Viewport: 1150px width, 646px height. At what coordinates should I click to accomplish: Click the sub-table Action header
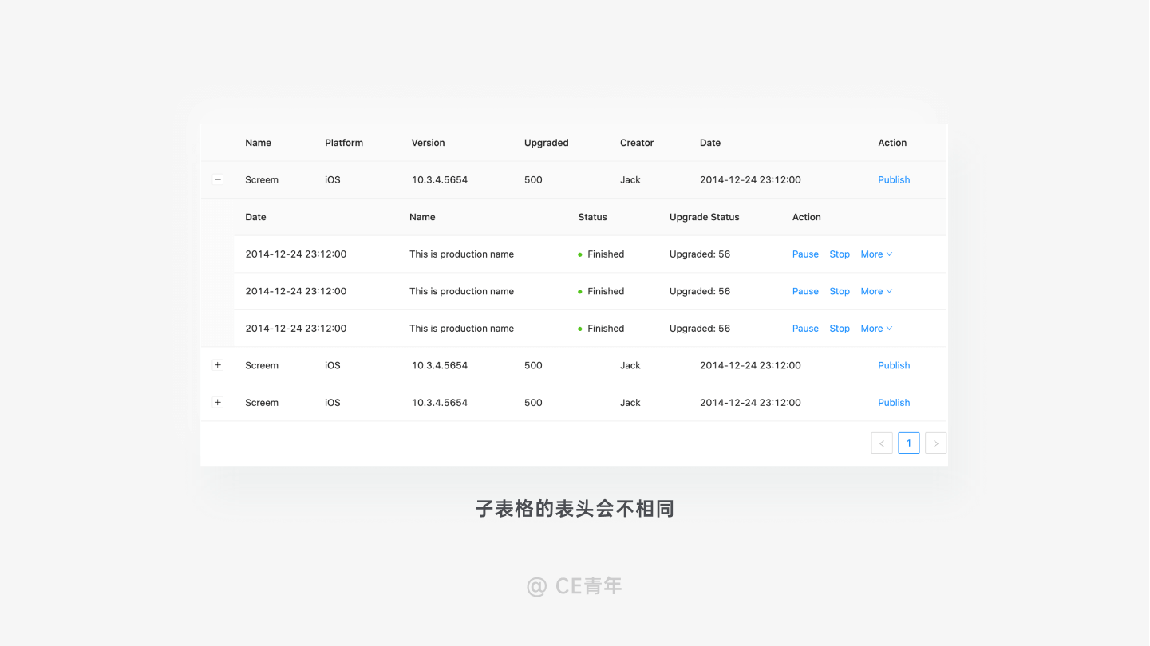(x=807, y=217)
